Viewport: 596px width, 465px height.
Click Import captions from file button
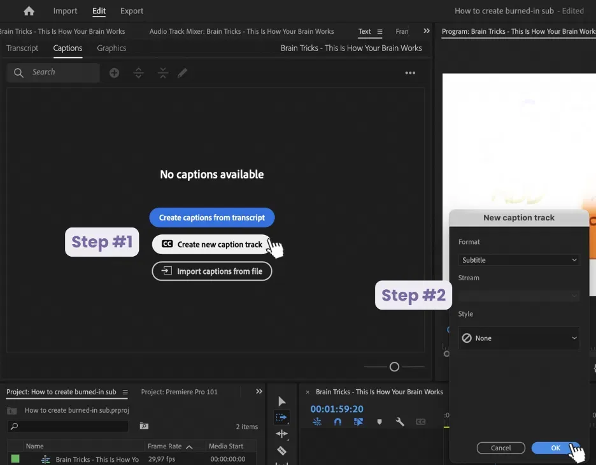click(211, 271)
